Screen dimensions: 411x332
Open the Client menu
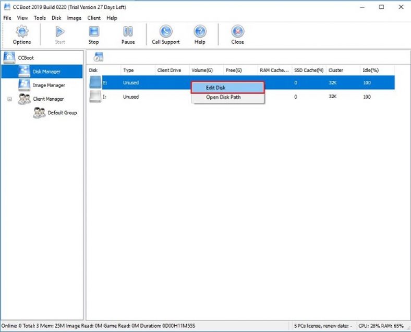click(94, 18)
